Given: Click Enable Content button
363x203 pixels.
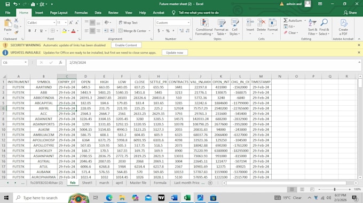Looking at the screenshot, I should (x=126, y=45).
